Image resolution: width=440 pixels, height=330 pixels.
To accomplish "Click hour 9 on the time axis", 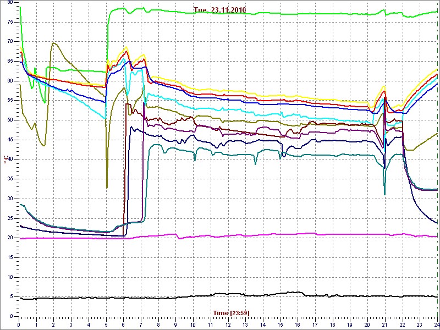I will coord(175,324).
